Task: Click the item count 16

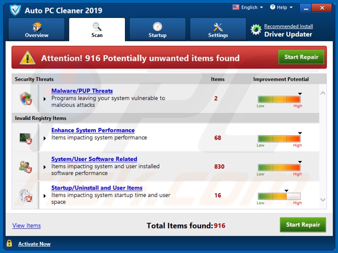Action: 218,195
